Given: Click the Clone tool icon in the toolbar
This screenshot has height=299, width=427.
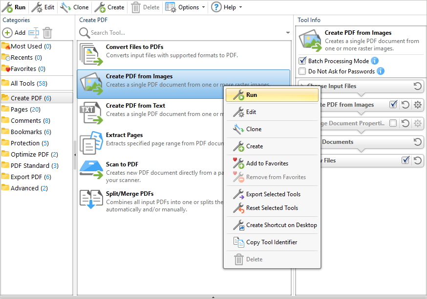Looking at the screenshot, I should 65,7.
